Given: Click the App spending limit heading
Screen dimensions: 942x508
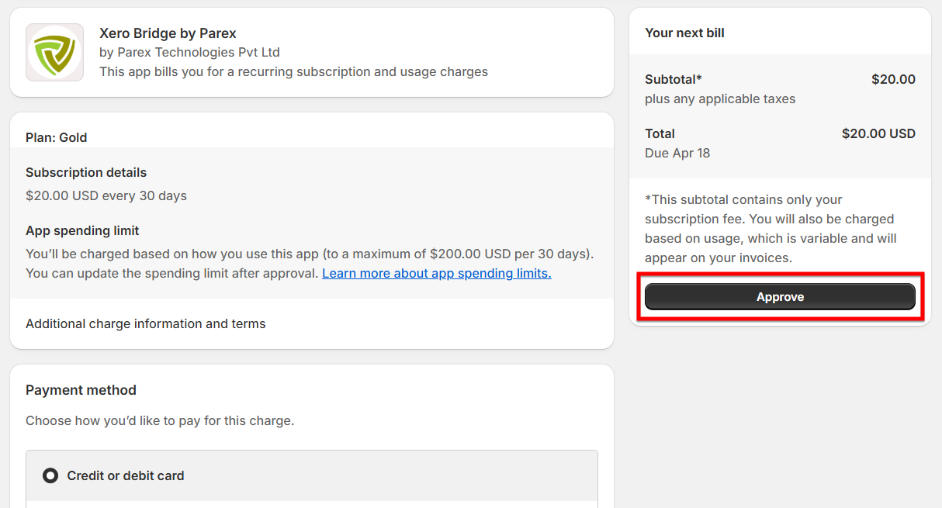Looking at the screenshot, I should 82,230.
